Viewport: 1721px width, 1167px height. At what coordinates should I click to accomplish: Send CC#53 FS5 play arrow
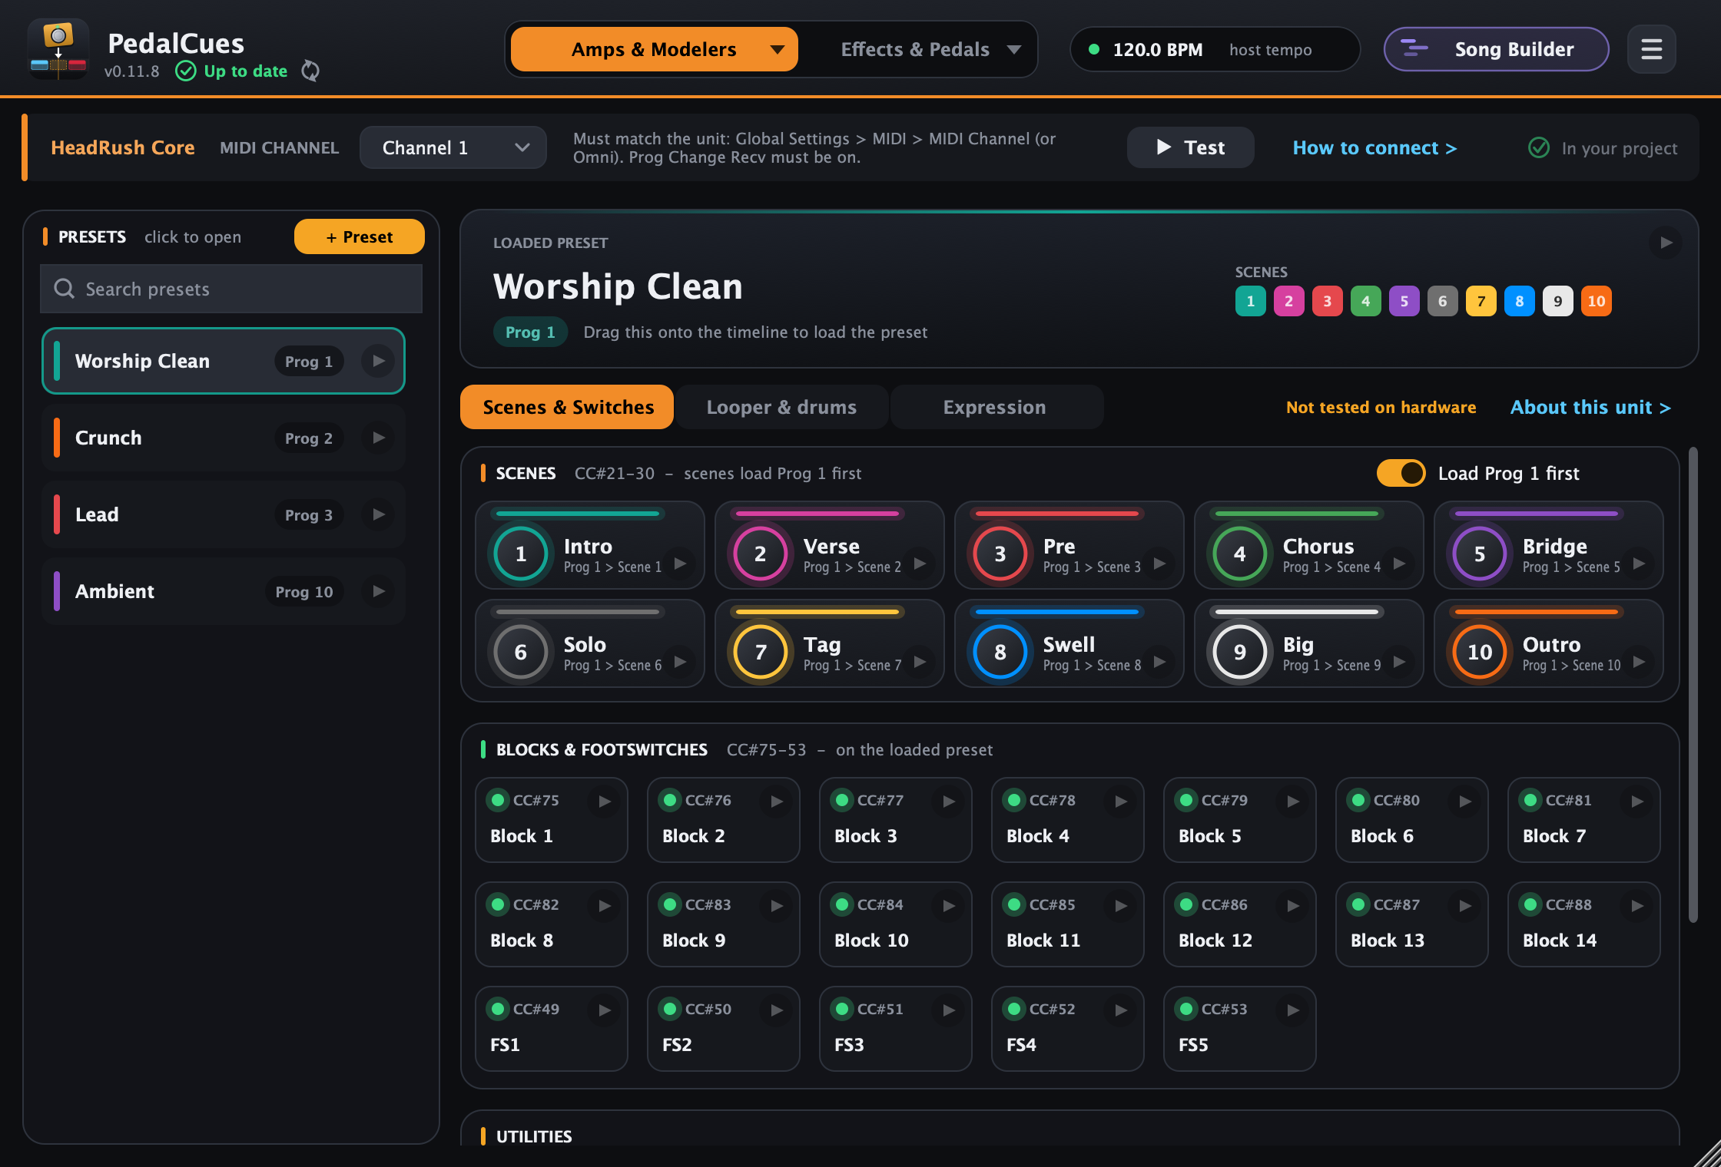pyautogui.click(x=1293, y=1010)
